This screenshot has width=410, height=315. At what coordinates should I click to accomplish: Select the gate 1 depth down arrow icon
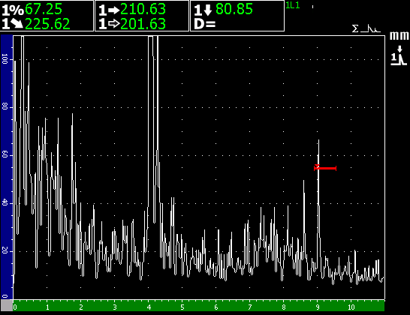click(203, 10)
